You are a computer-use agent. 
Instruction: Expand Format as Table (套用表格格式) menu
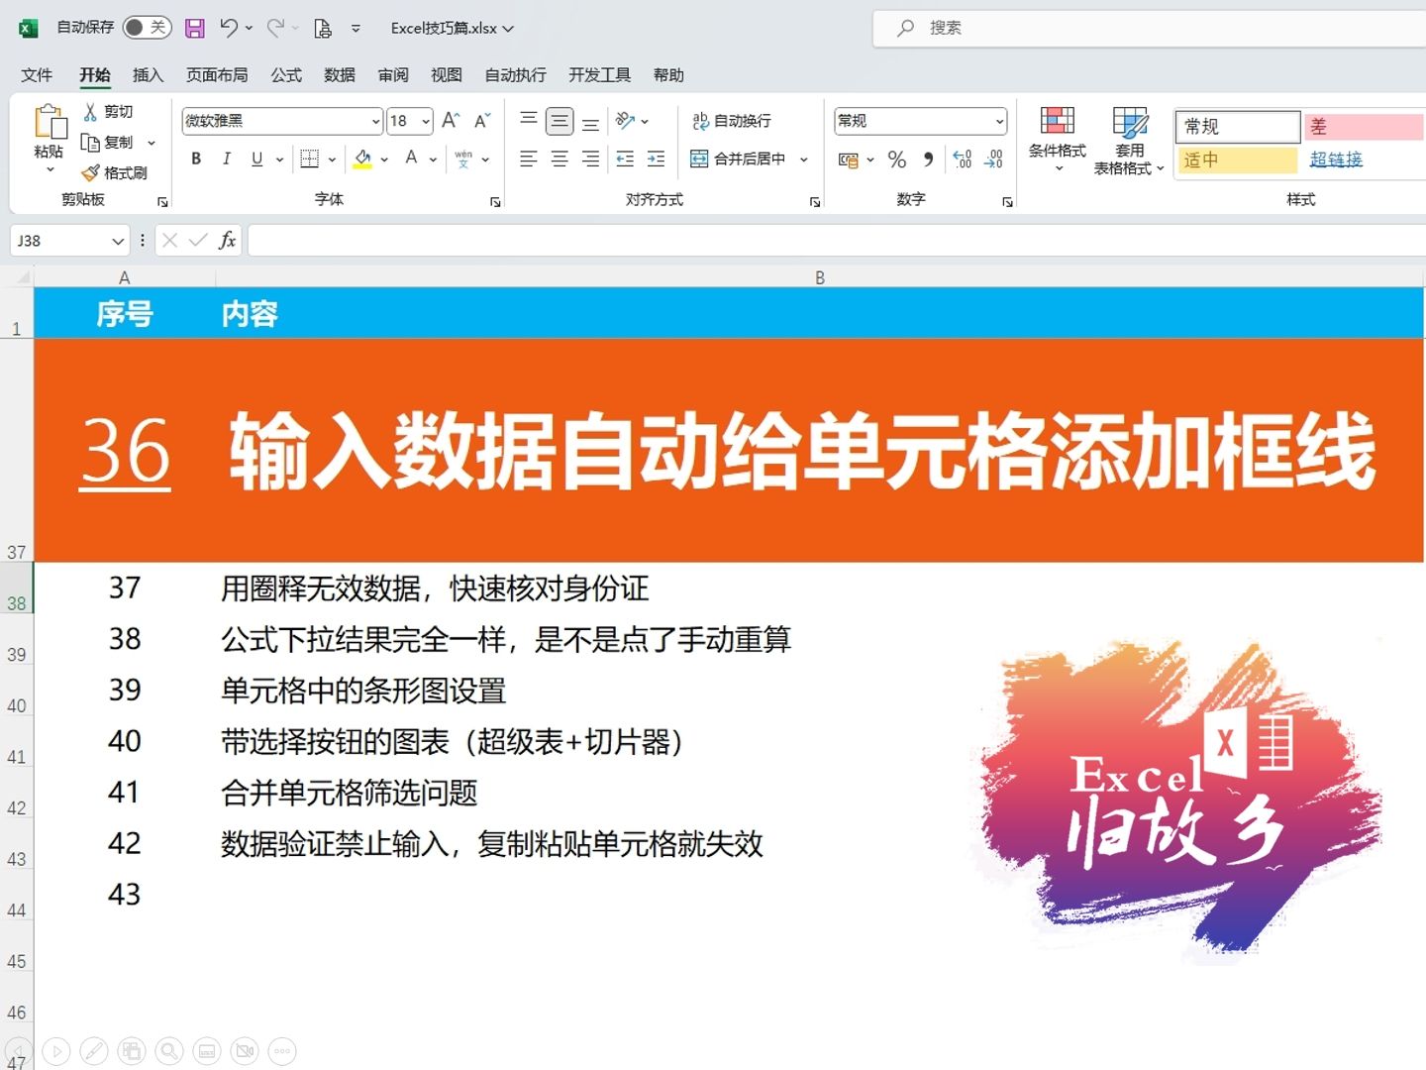pos(1129,141)
